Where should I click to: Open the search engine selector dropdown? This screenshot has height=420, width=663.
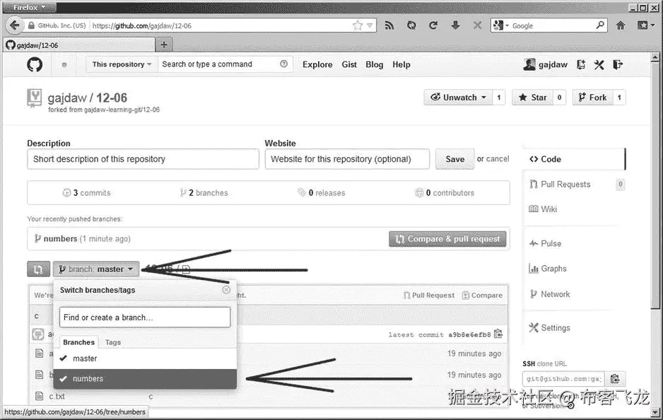coord(500,25)
